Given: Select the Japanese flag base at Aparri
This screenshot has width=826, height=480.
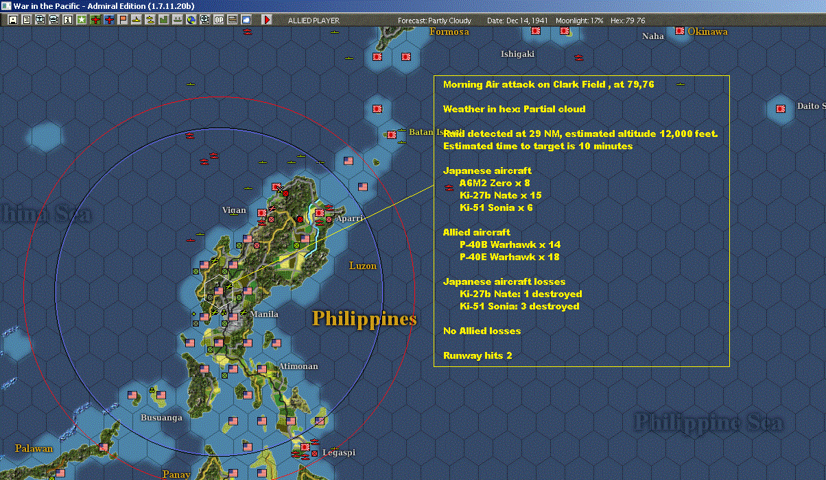Looking at the screenshot, I should [320, 213].
